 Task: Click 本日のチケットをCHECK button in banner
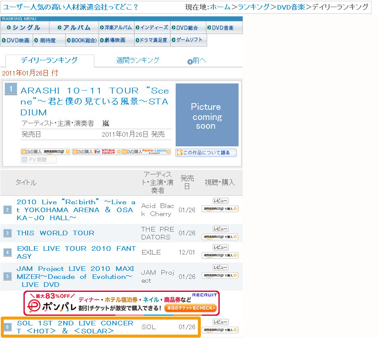pyautogui.click(x=190, y=308)
